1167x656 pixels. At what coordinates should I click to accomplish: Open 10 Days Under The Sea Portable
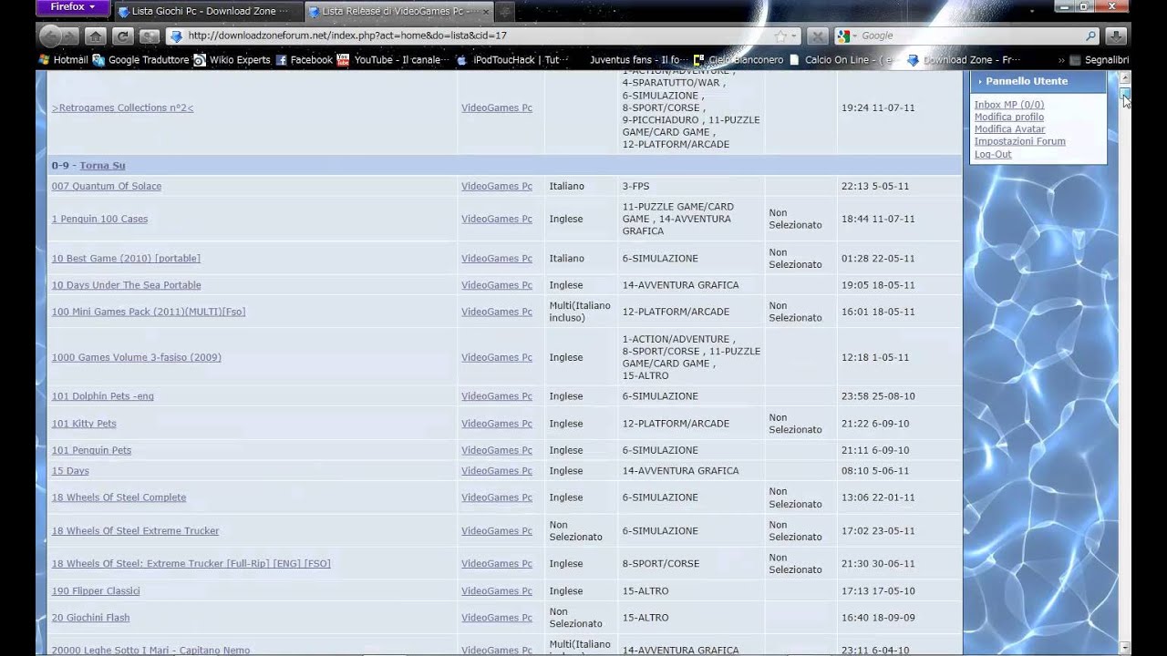click(127, 285)
